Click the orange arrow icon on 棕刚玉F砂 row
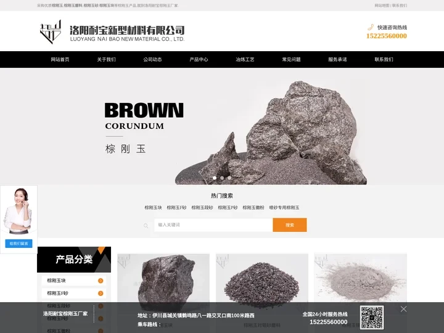 [101, 294]
